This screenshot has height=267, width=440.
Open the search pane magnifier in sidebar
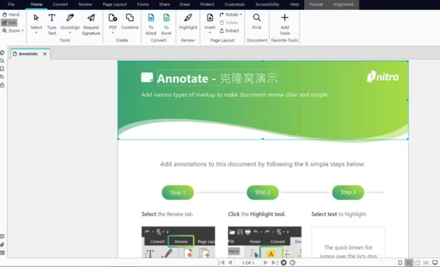pos(2,61)
